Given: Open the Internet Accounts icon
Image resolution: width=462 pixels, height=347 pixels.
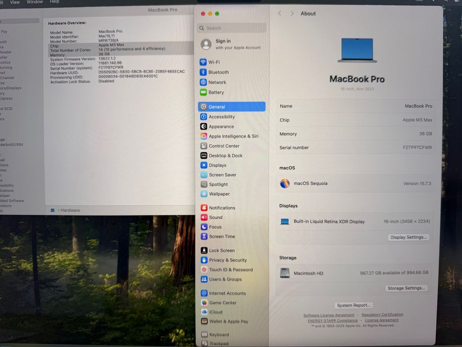Looking at the screenshot, I should (204, 293).
